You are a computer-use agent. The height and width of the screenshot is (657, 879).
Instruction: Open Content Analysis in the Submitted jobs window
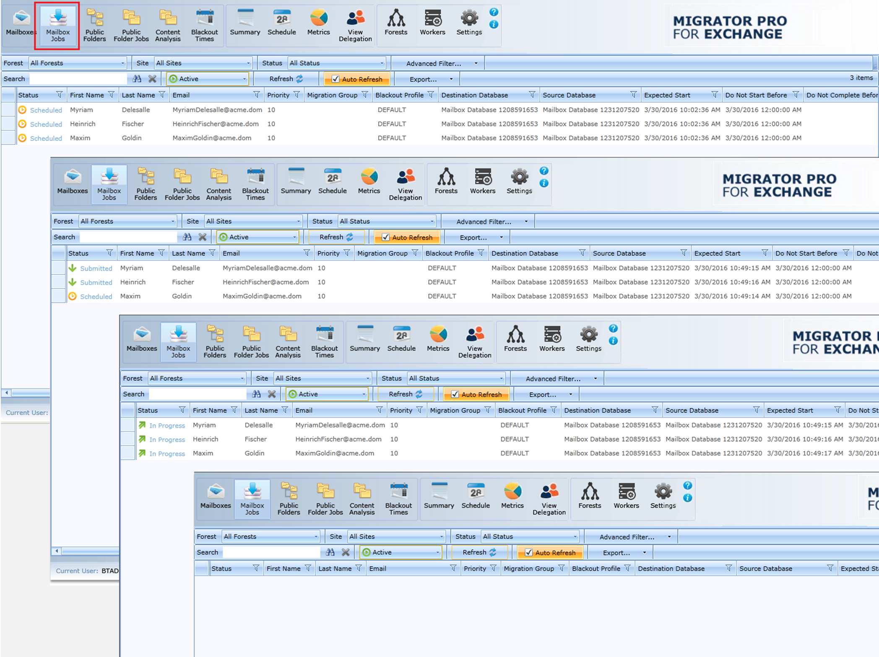click(x=218, y=184)
